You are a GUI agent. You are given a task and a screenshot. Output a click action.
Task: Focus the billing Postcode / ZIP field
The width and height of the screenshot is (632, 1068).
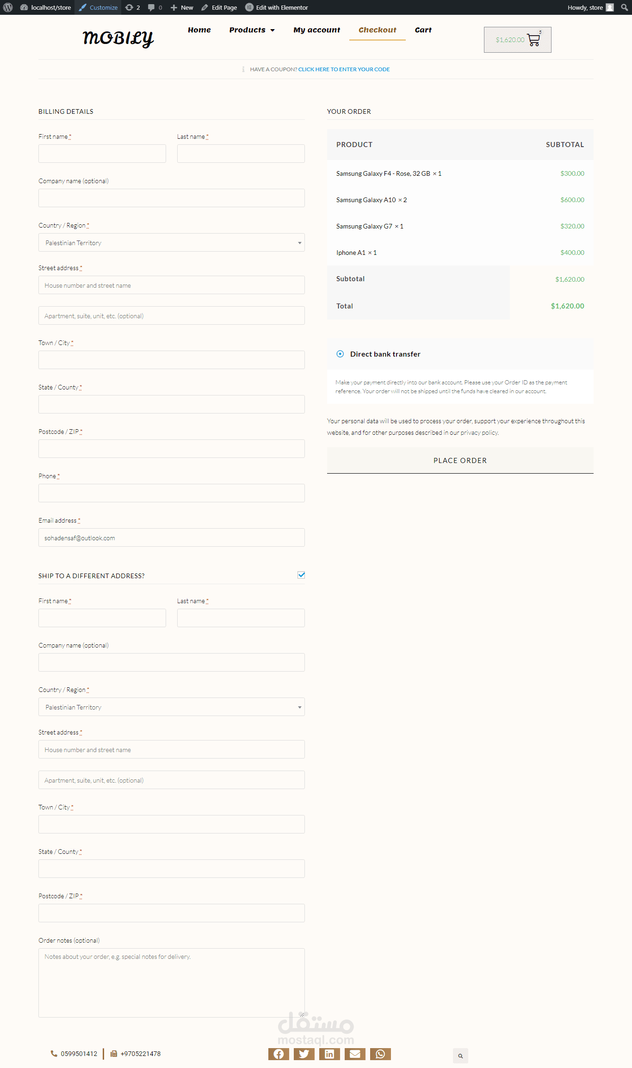(172, 449)
